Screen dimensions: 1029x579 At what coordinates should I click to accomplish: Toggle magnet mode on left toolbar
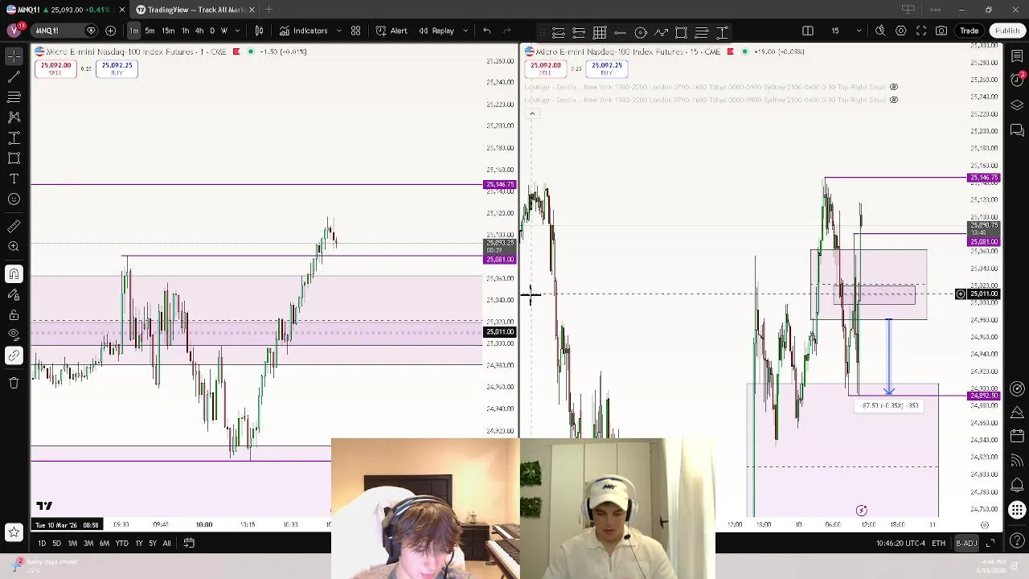click(14, 274)
